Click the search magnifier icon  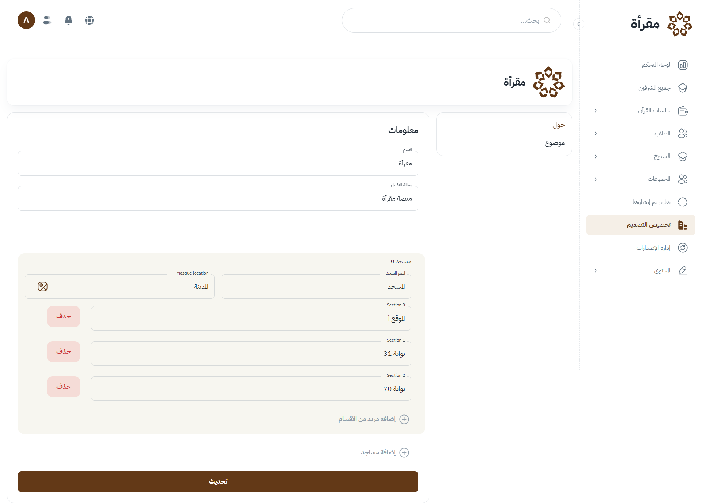tap(547, 20)
